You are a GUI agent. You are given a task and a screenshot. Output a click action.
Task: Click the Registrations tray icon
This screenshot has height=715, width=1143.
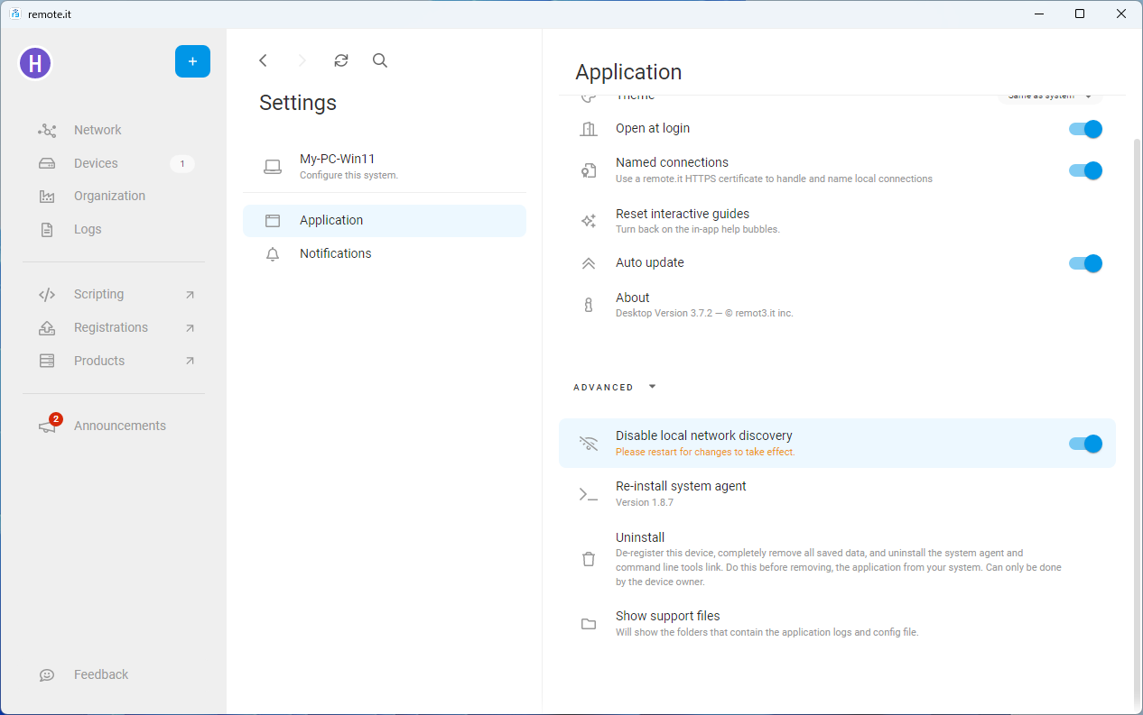(x=47, y=328)
